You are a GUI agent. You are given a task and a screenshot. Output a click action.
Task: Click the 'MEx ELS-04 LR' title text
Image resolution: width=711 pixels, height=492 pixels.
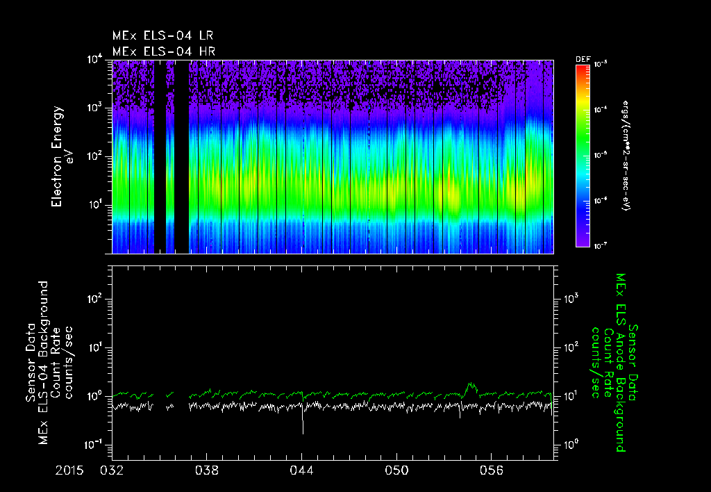pos(162,35)
